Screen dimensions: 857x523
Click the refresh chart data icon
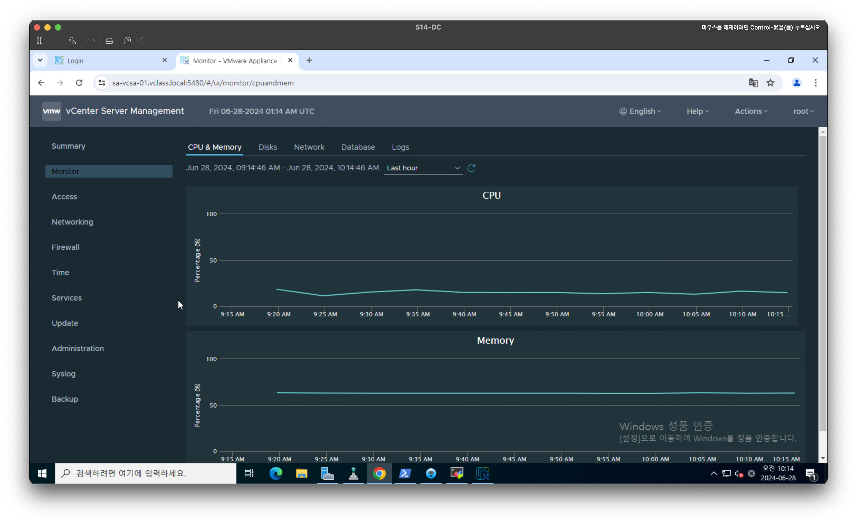click(471, 168)
